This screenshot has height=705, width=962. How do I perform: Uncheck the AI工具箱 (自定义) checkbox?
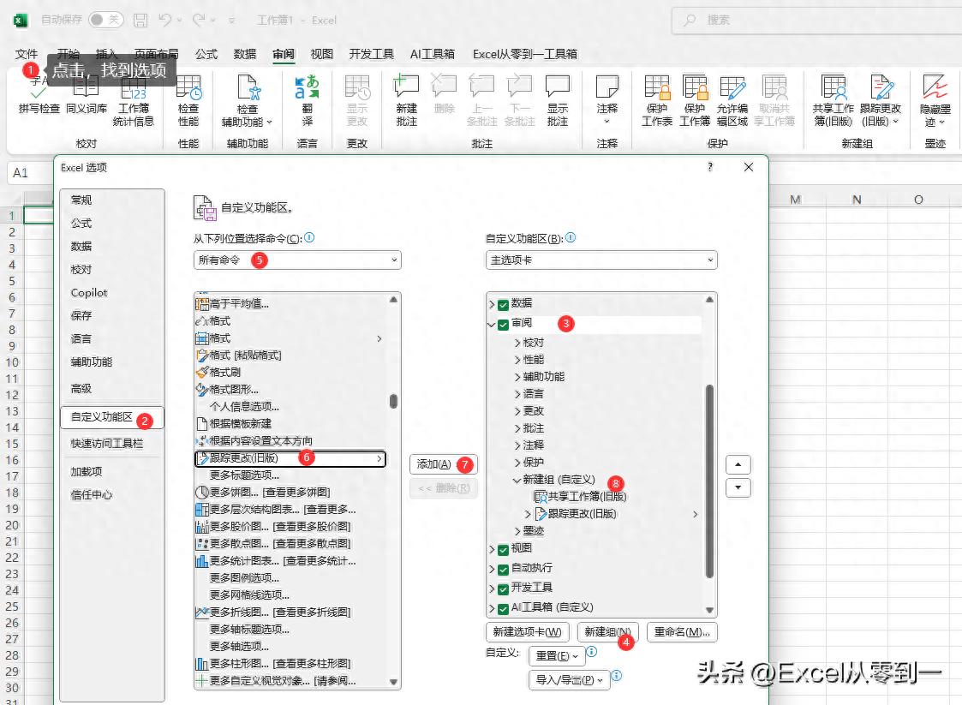click(503, 609)
